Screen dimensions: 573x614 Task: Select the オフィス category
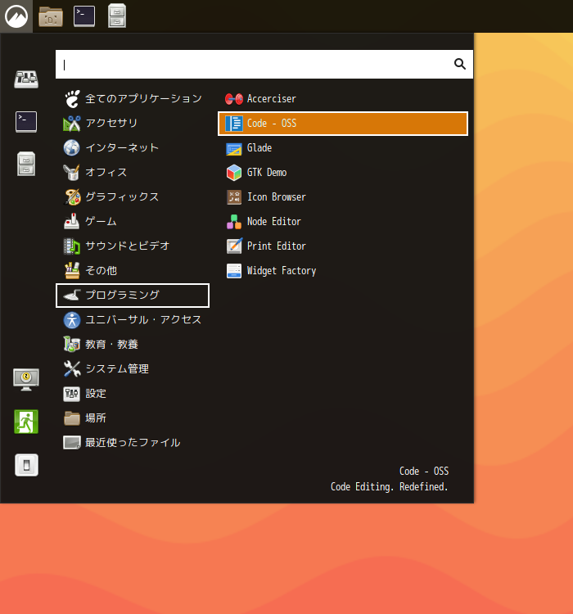pyautogui.click(x=133, y=173)
